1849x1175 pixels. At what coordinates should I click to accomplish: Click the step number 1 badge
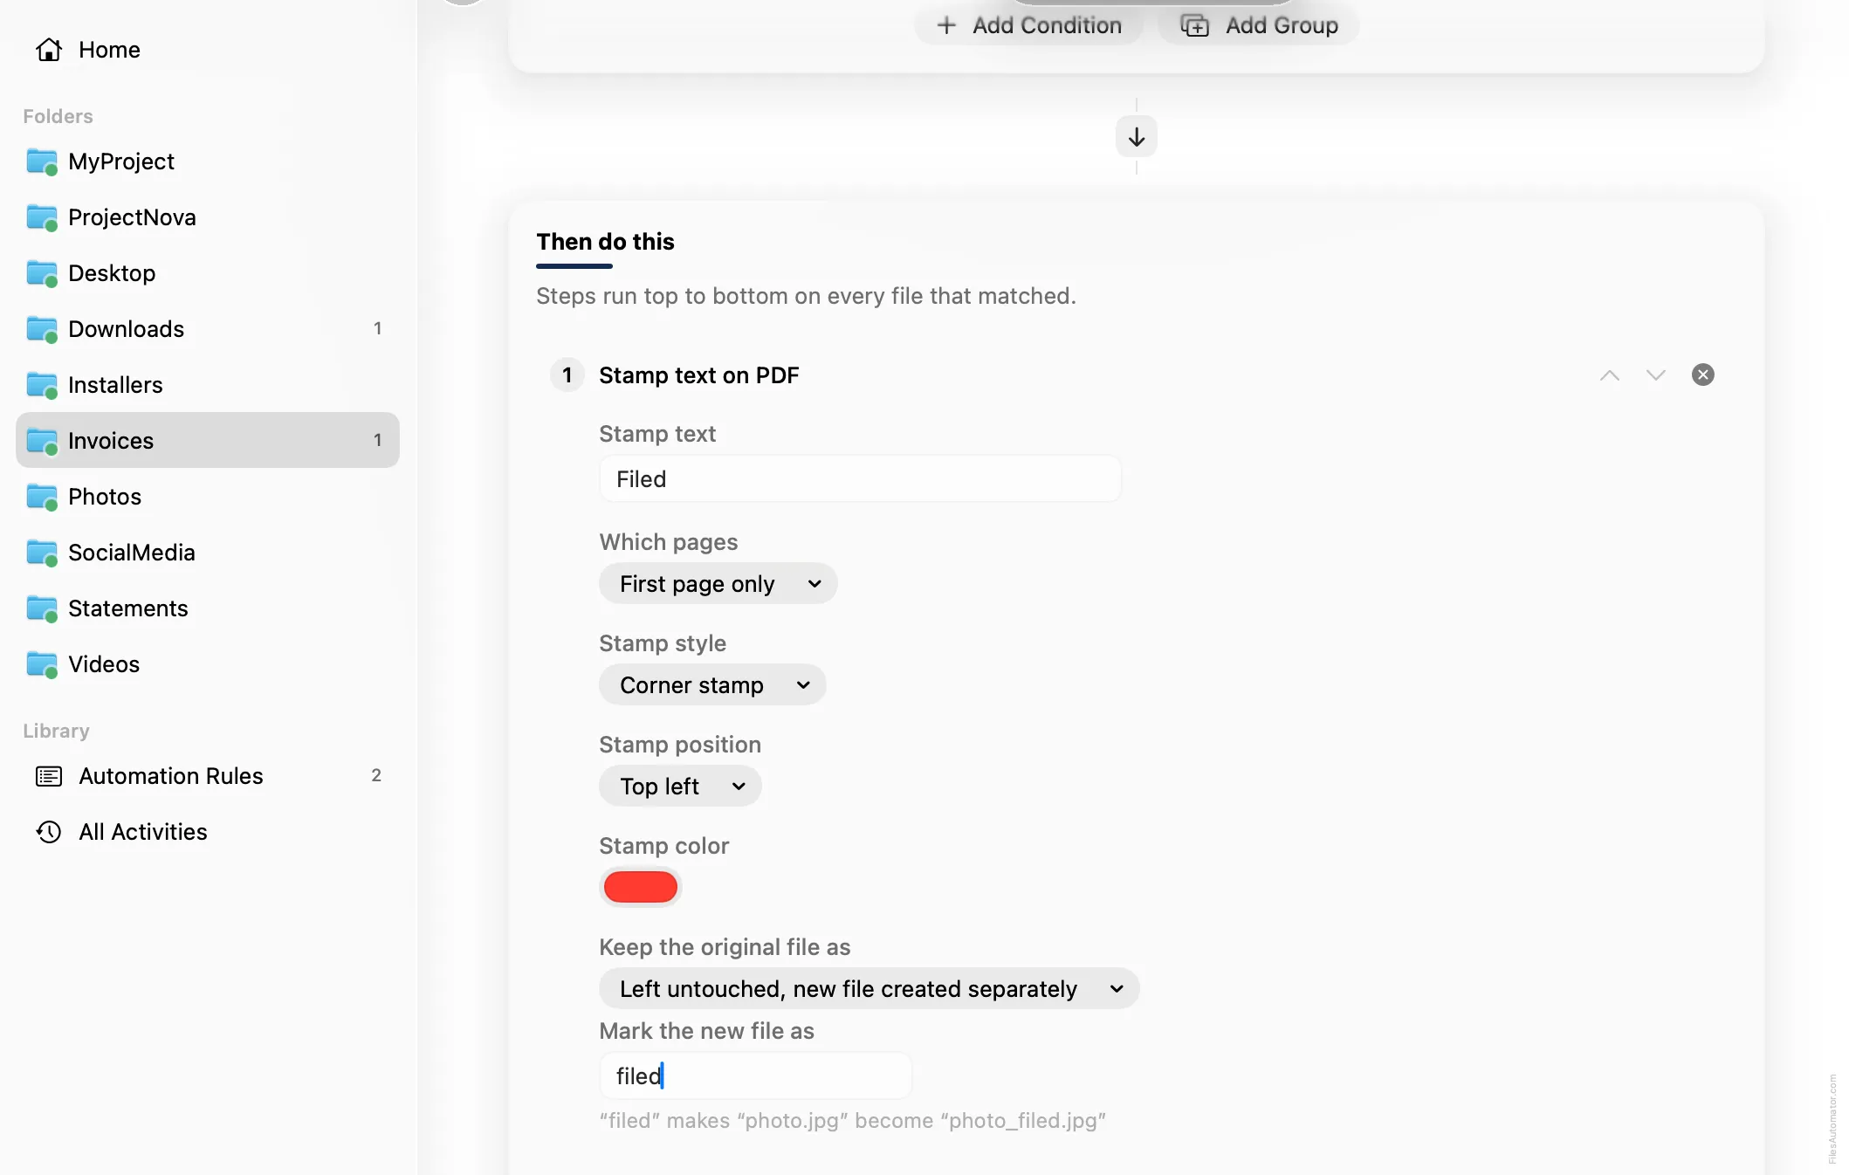click(x=567, y=375)
